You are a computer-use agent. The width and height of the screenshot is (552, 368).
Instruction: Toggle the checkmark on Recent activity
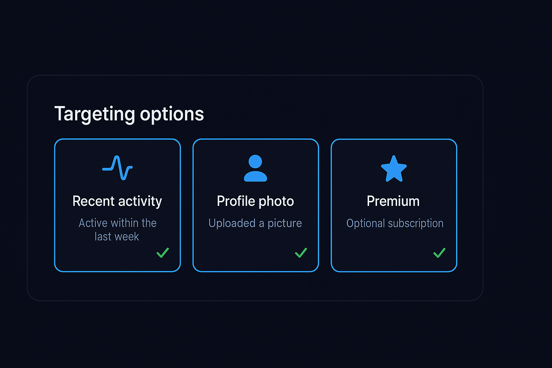tap(162, 253)
